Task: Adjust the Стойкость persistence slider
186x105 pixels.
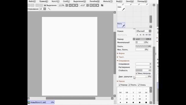Action: click(x=143, y=70)
